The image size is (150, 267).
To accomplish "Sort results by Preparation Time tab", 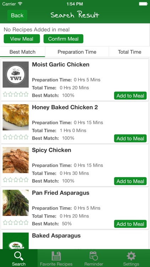I will [77, 52].
